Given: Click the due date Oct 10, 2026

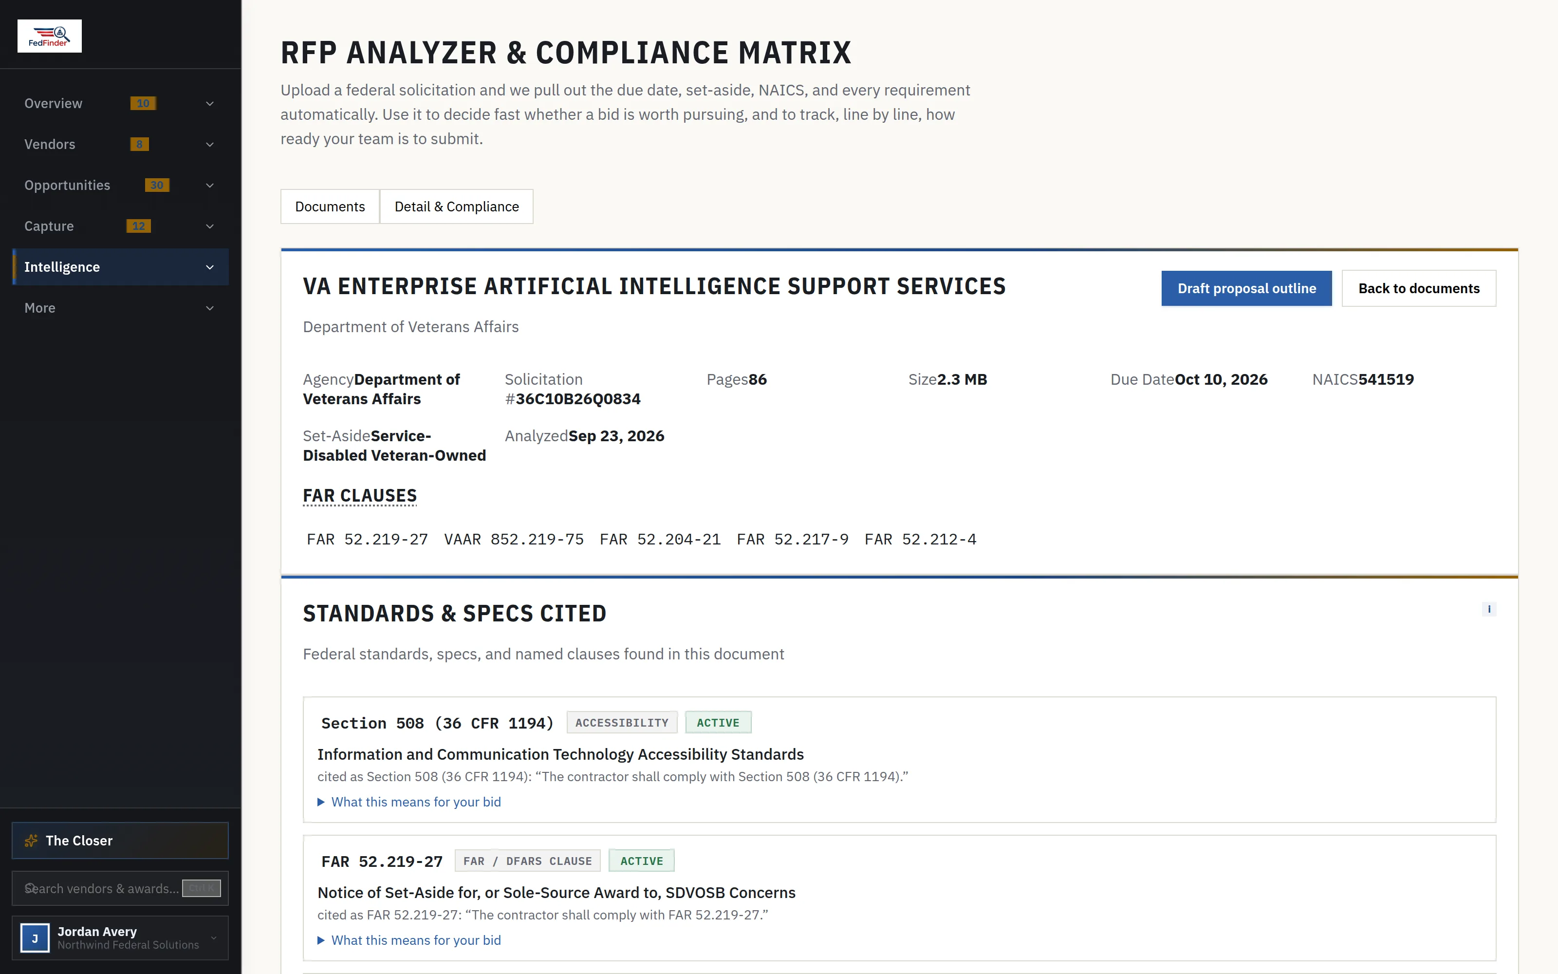Looking at the screenshot, I should pos(1221,379).
